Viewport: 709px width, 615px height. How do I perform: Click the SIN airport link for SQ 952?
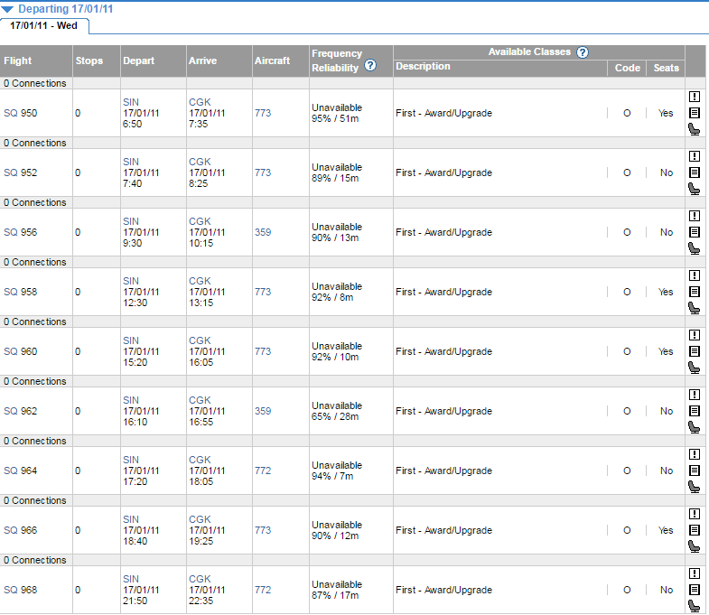point(131,162)
